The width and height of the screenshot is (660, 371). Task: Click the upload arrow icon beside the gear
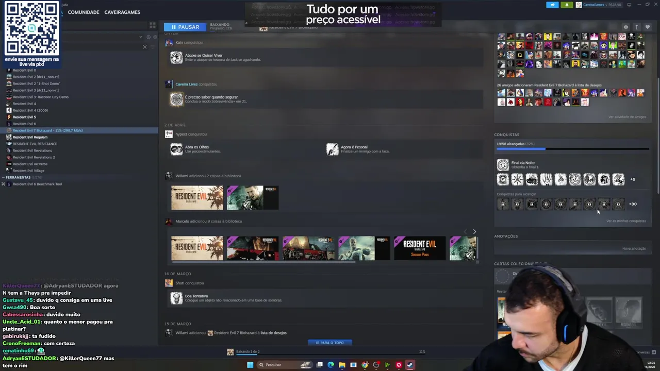click(637, 27)
